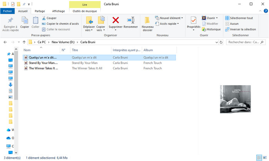The image size is (269, 161).
Task: Switch to the Partage ribbon tab
Action: (40, 11)
